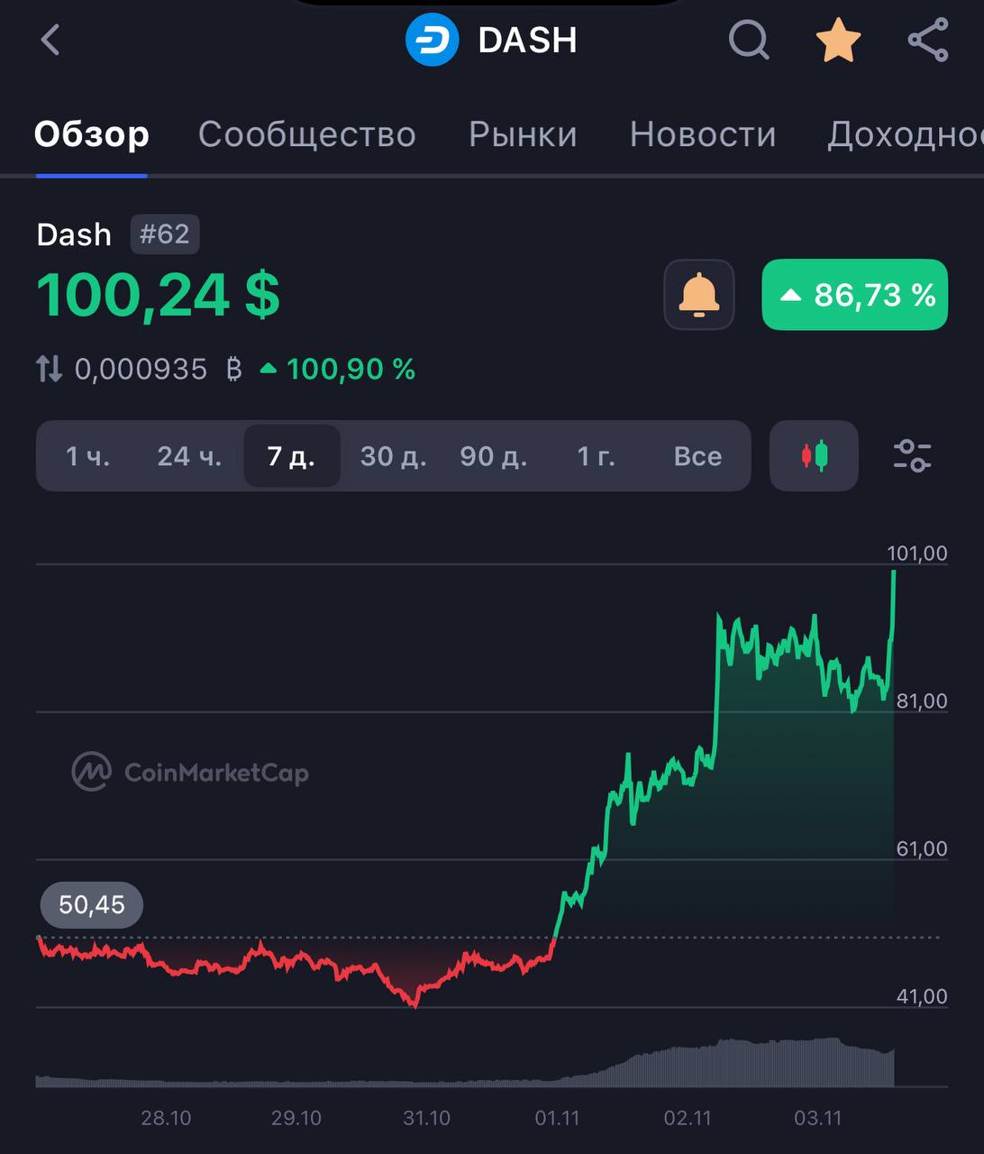Tap the BTC conversion arrows icon

tap(50, 368)
